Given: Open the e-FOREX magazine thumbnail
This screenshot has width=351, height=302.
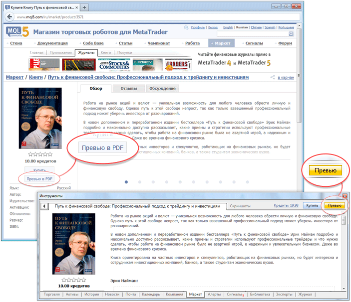Looking at the screenshot, I should 148,65.
